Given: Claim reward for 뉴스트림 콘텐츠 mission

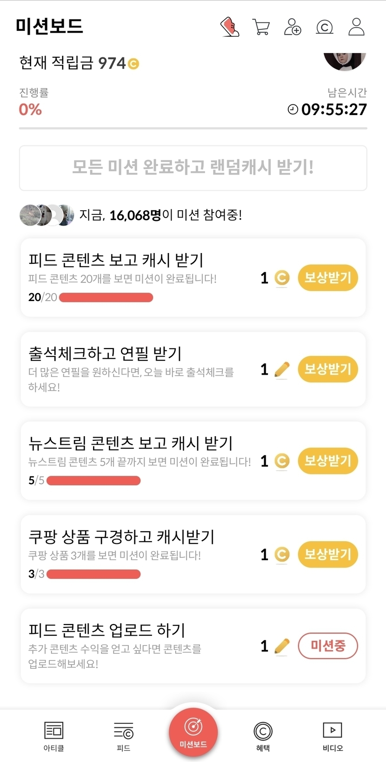Looking at the screenshot, I should tap(327, 461).
